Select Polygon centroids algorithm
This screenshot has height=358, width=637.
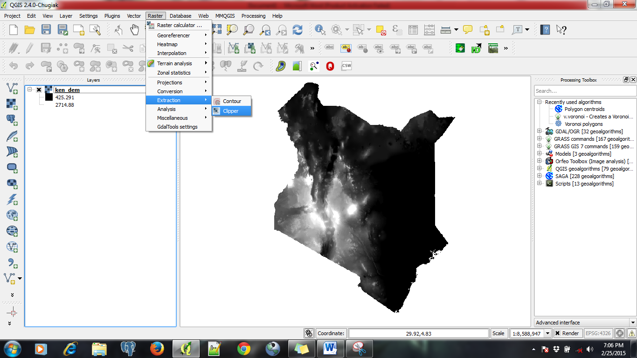tap(584, 109)
